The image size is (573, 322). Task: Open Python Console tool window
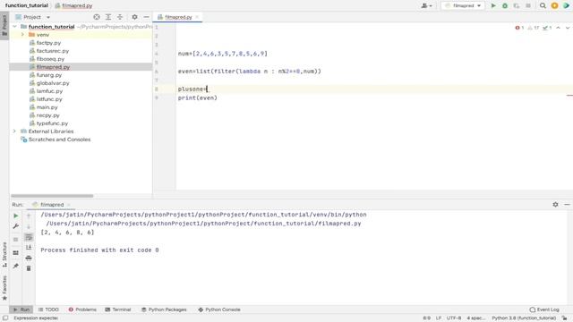[x=219, y=309]
